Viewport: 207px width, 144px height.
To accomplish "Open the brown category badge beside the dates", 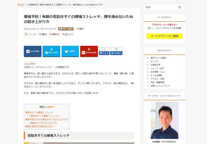I will coord(66,29).
